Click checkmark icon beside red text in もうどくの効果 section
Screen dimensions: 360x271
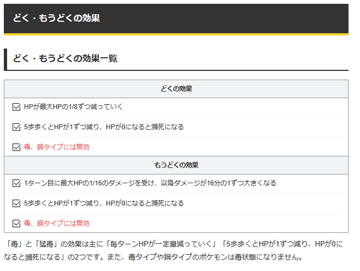pos(16,223)
